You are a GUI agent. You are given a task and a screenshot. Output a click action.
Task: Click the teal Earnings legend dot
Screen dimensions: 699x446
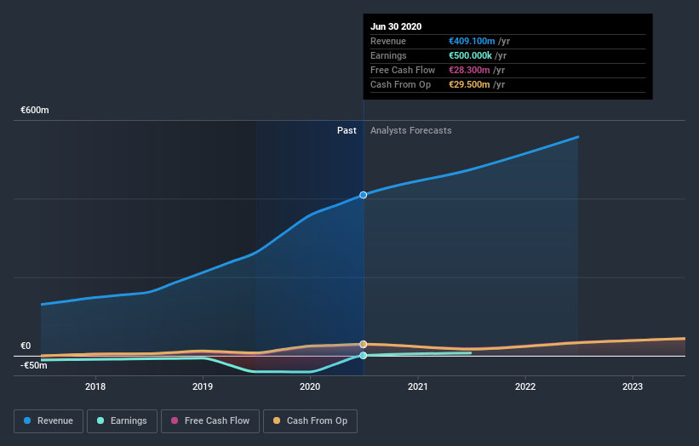click(x=100, y=420)
